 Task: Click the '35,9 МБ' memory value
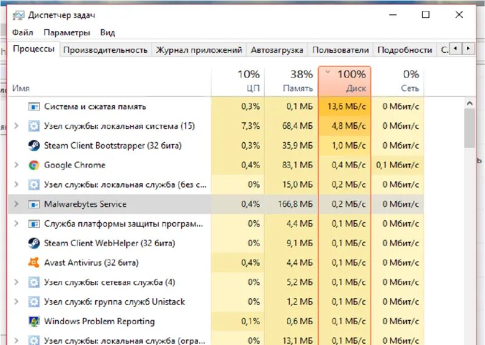pos(297,145)
